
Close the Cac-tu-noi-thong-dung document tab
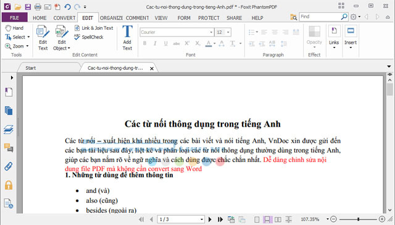[152, 69]
